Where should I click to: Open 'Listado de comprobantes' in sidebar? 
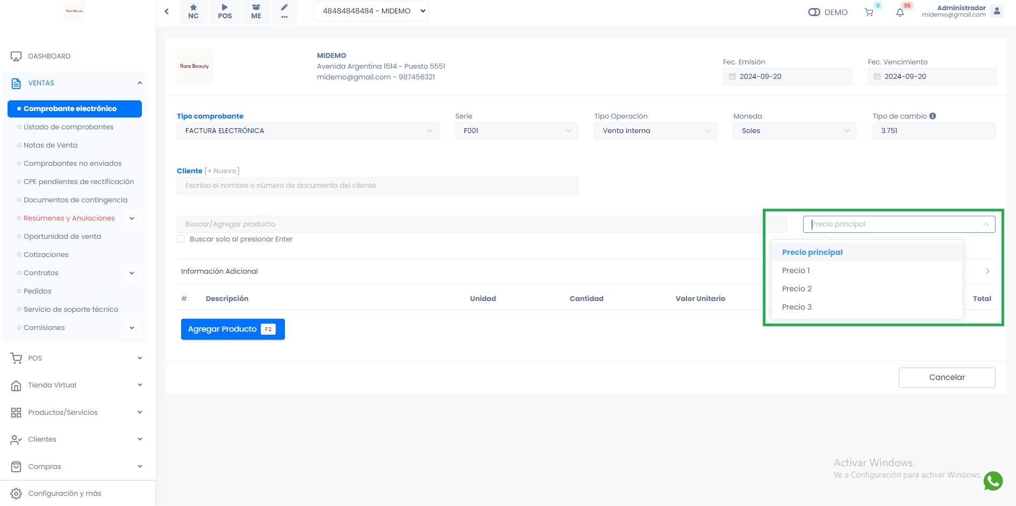(68, 127)
